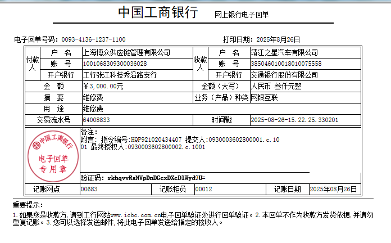The image size is (391, 243).
Task: Select the 记账柜员 value 00012
Action: pyautogui.click(x=203, y=189)
